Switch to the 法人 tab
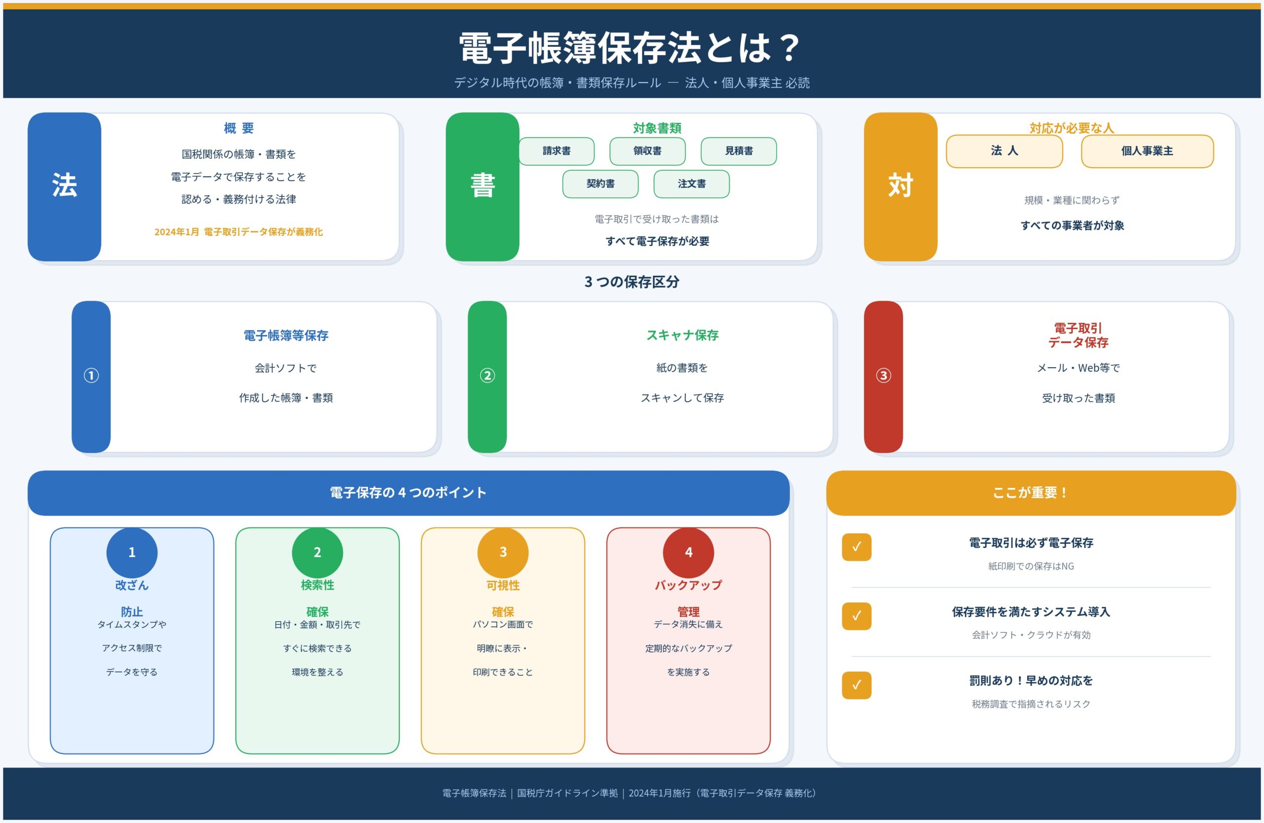The height and width of the screenshot is (823, 1264). coord(1004,151)
